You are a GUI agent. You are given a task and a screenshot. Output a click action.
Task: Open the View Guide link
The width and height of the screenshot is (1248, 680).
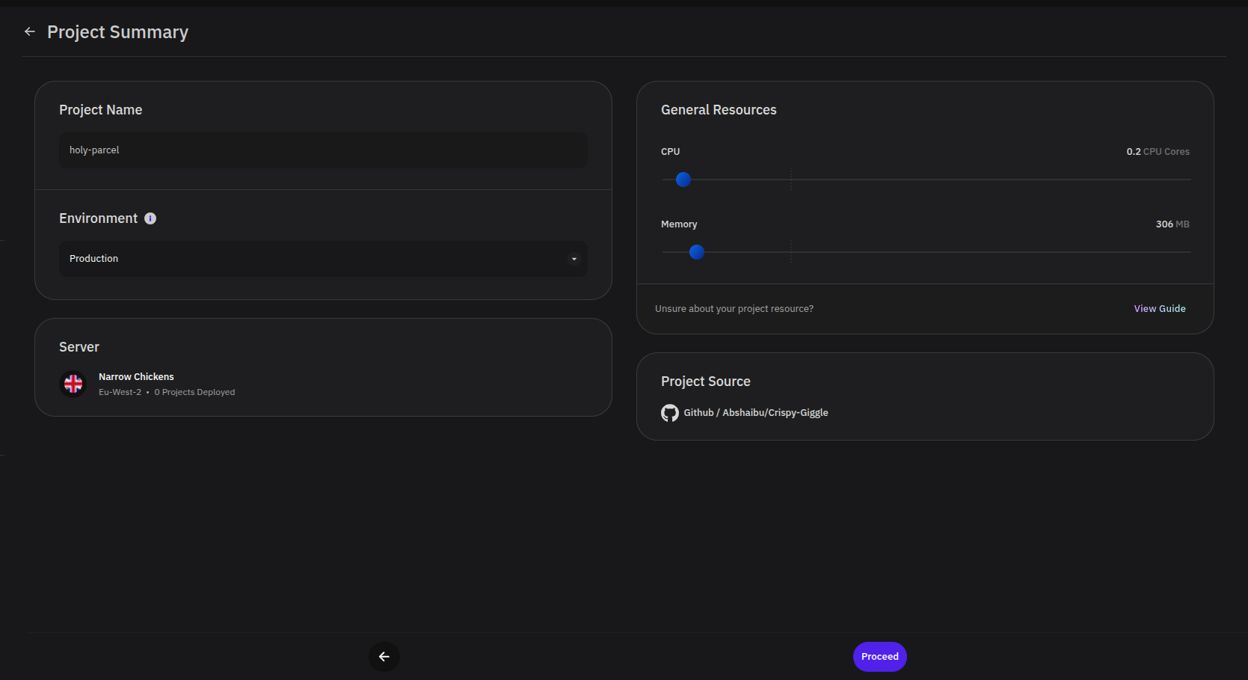tap(1160, 309)
